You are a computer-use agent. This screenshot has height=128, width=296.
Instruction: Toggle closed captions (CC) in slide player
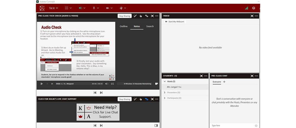click(112, 84)
